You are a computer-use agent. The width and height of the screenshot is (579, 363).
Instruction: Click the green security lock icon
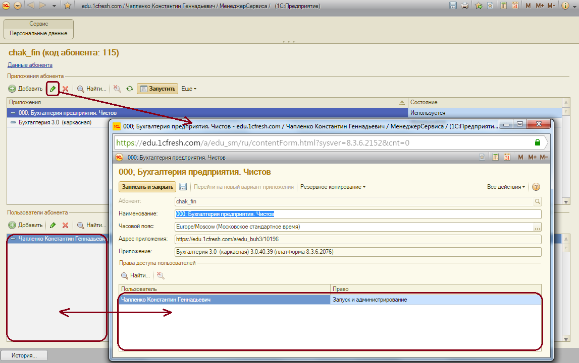coord(538,142)
